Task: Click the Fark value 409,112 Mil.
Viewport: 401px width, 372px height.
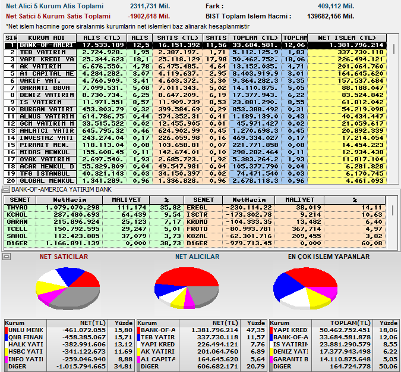Action: [x=336, y=6]
